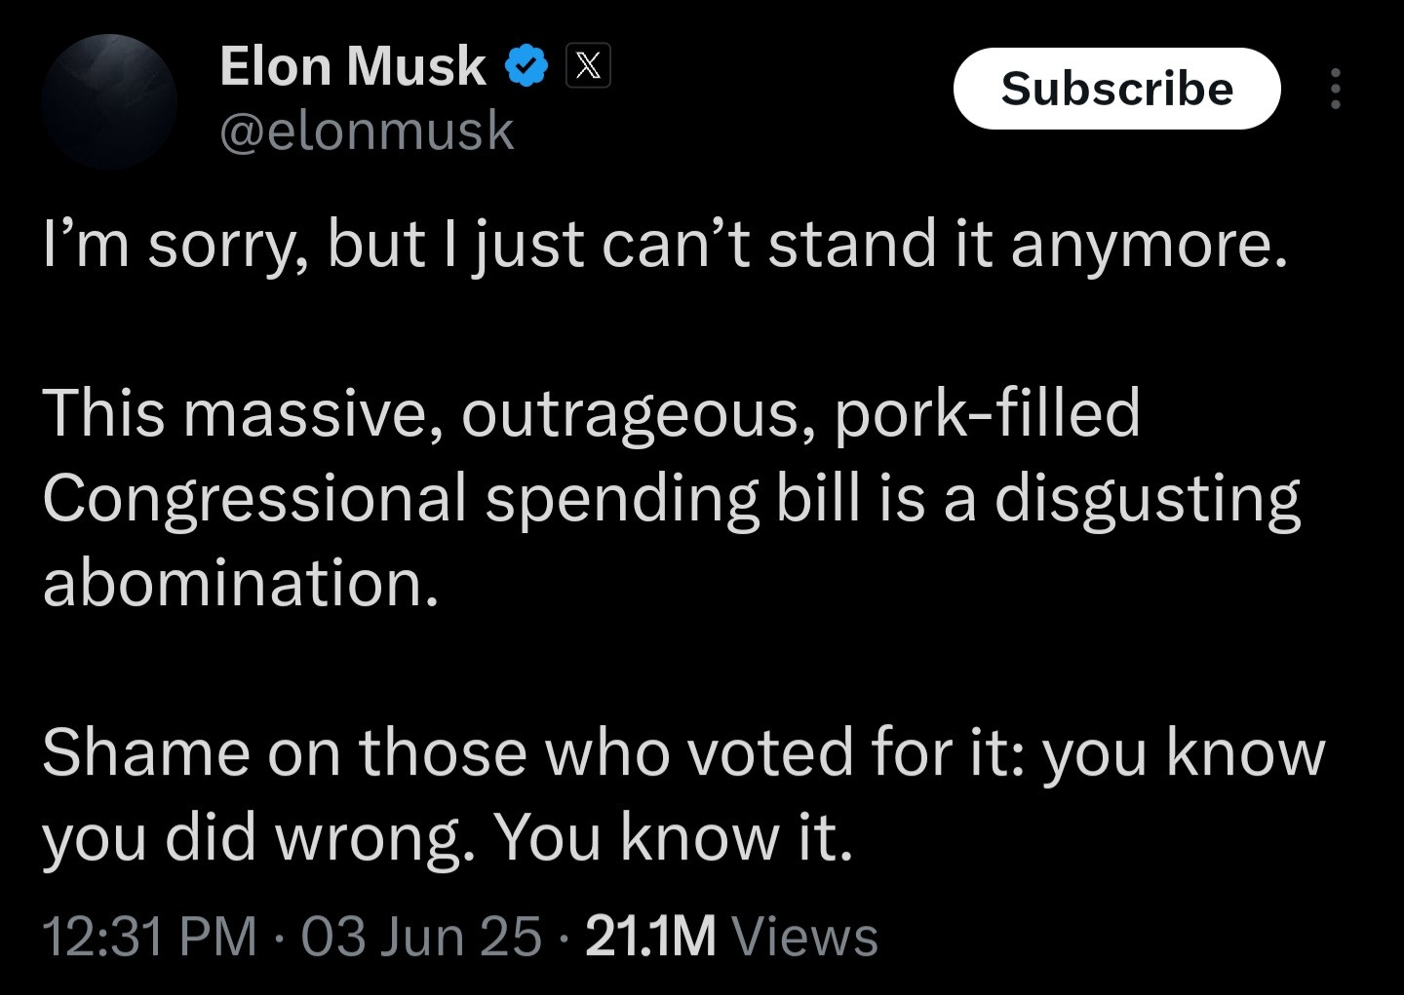Click the blue verified checkmark badge
Screen dimensions: 1404x995
[x=526, y=66]
